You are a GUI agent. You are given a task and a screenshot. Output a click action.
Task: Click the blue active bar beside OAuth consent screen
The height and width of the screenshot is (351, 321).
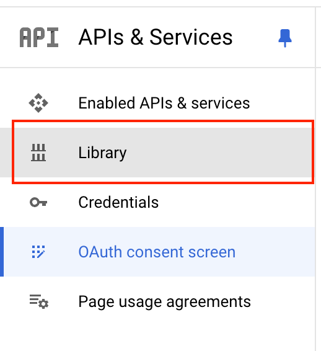point(2,252)
